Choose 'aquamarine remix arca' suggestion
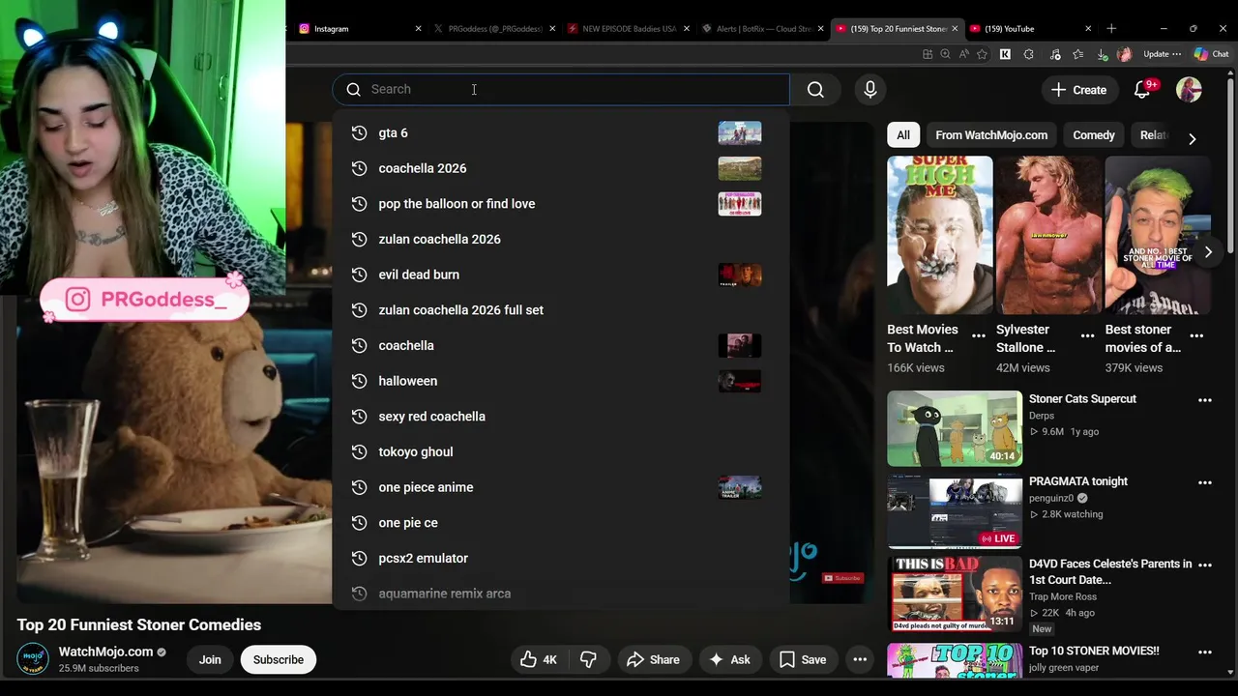The width and height of the screenshot is (1238, 696). click(x=561, y=594)
